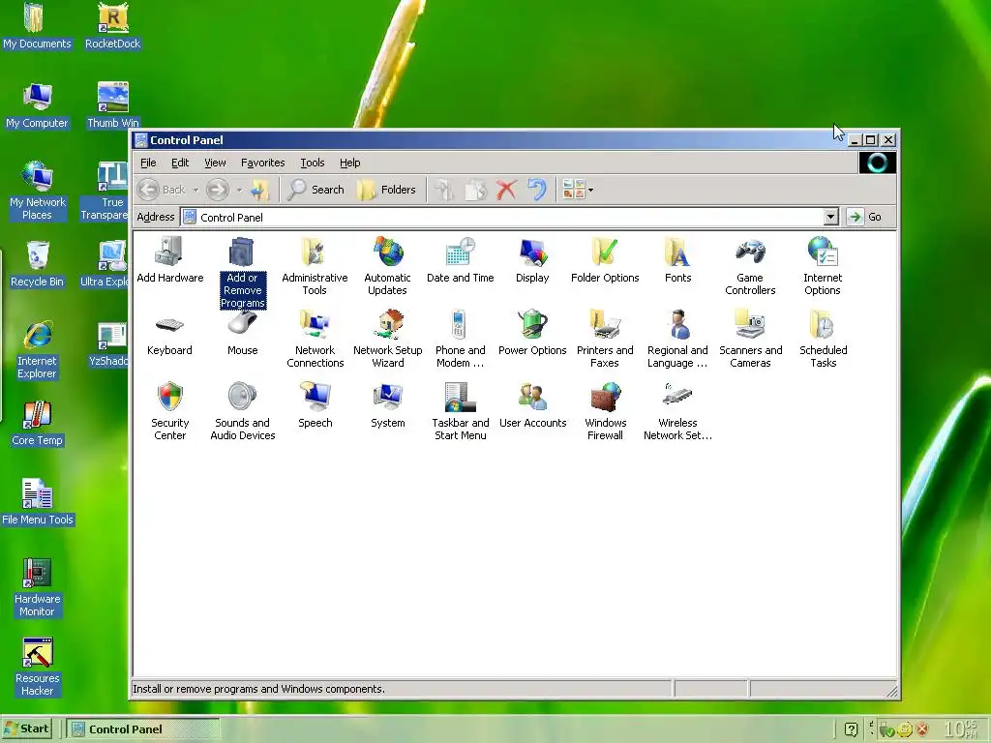Select the Resource Hacker desktop shortcut
Image resolution: width=991 pixels, height=743 pixels.
click(37, 667)
